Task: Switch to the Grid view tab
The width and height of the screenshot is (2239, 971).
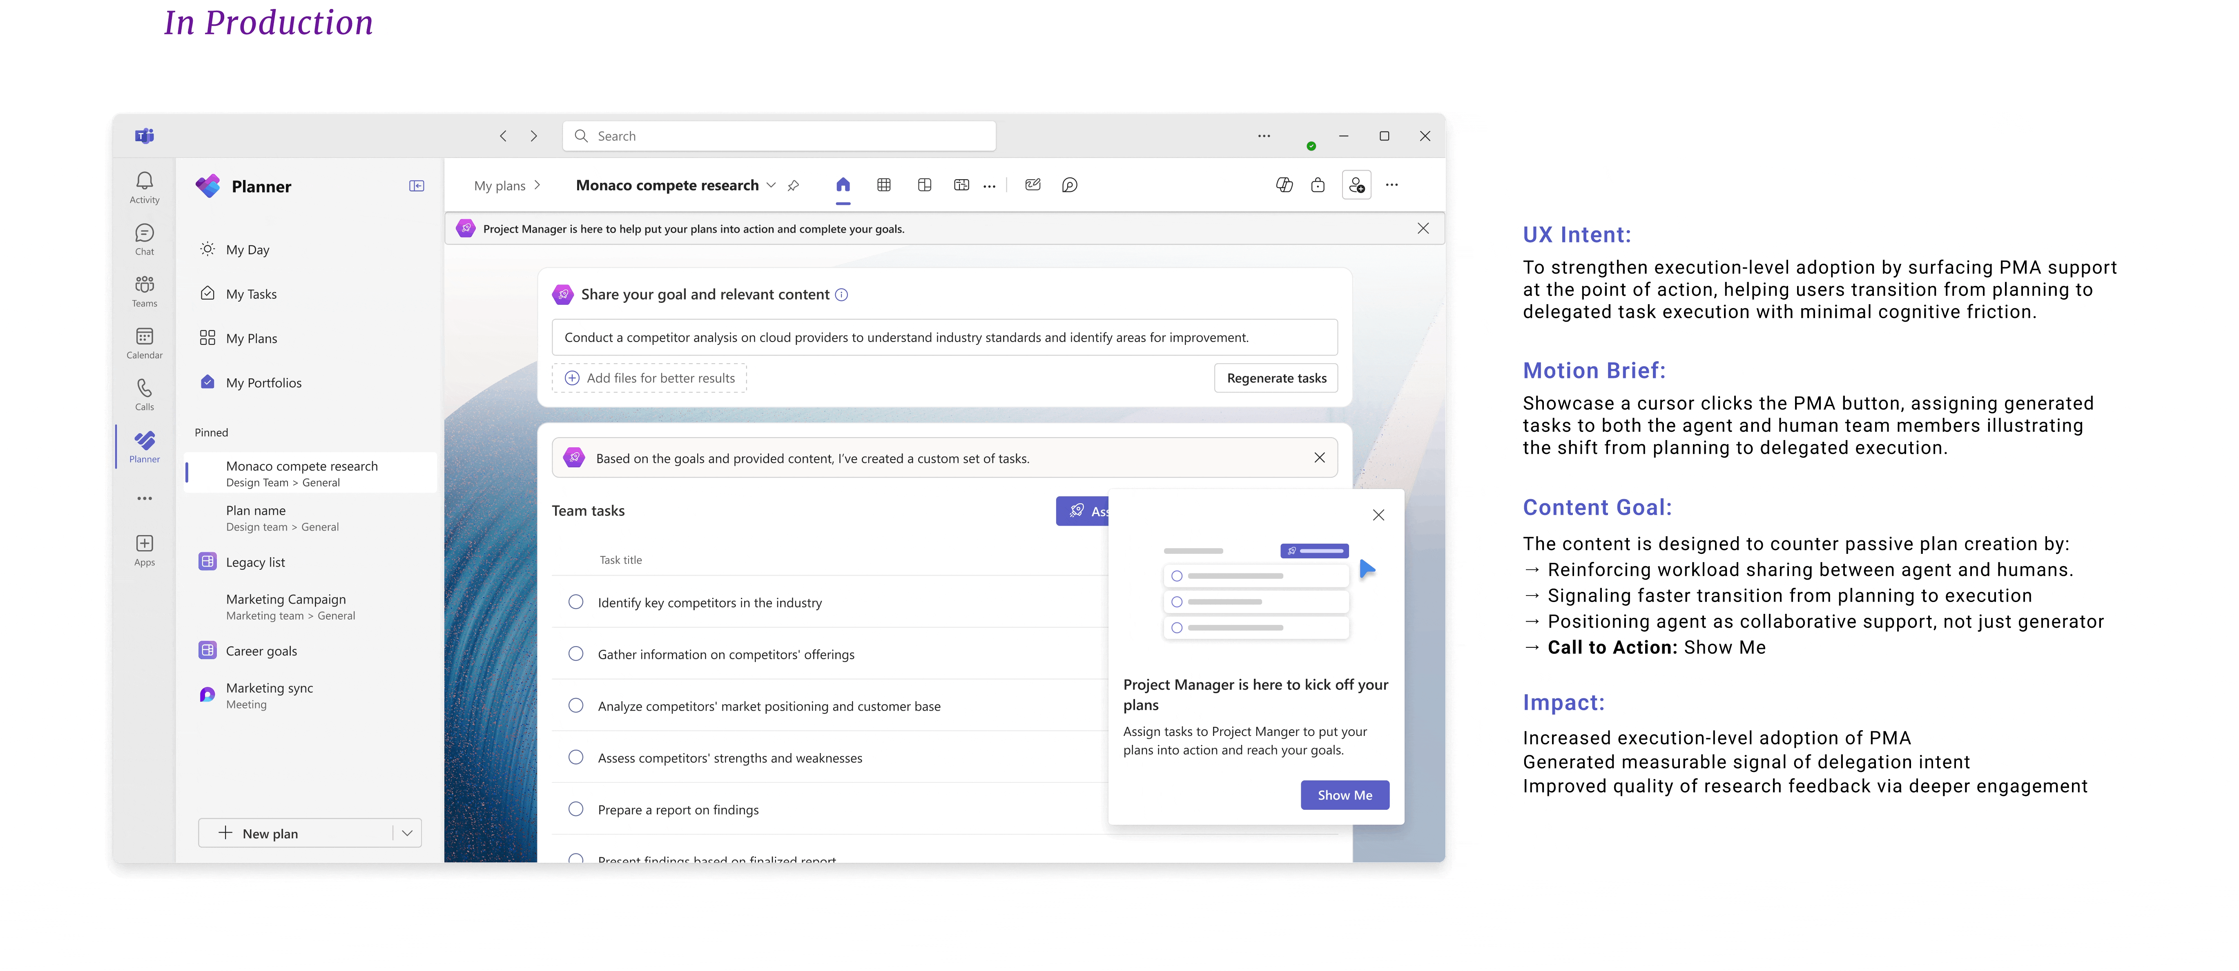Action: [x=884, y=185]
